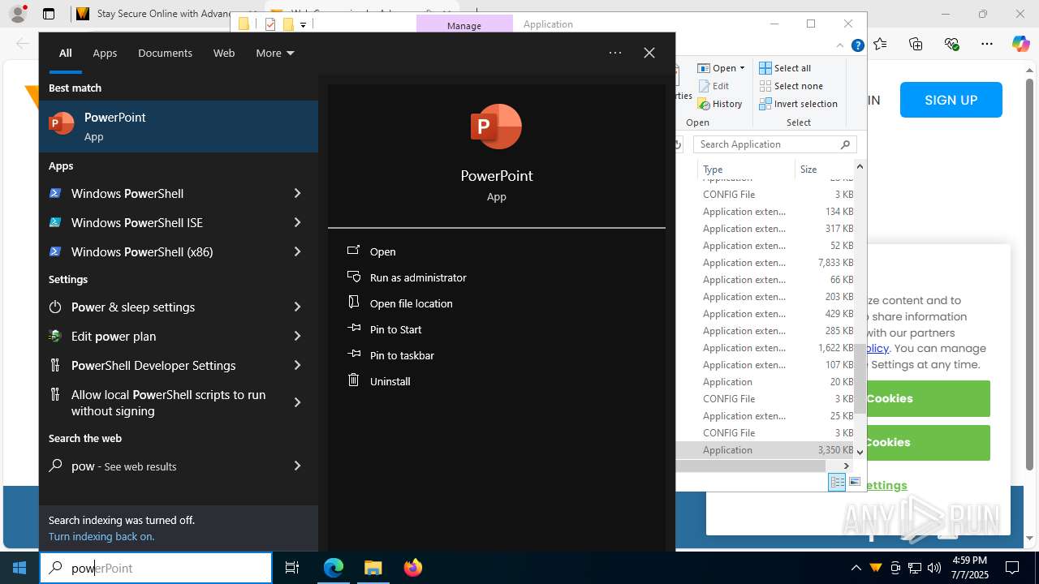Open the More filter dropdown

pyautogui.click(x=274, y=53)
